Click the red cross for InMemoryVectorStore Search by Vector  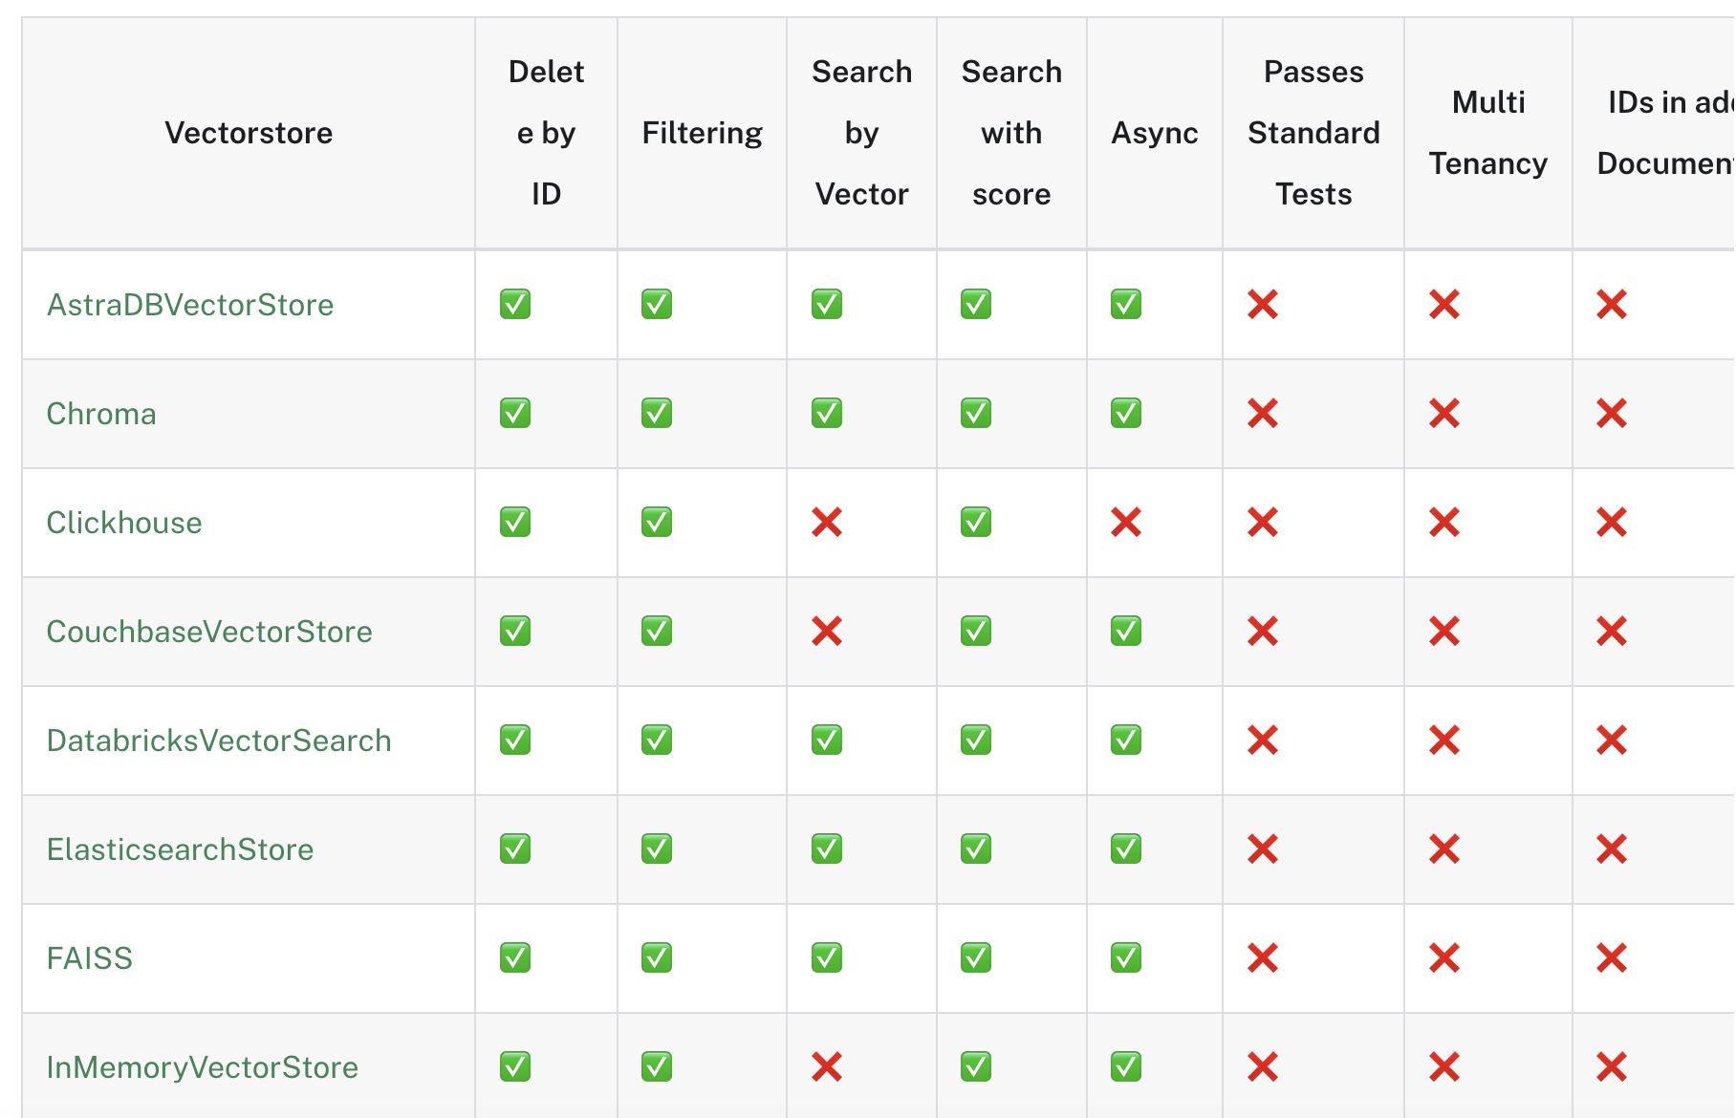[827, 1067]
